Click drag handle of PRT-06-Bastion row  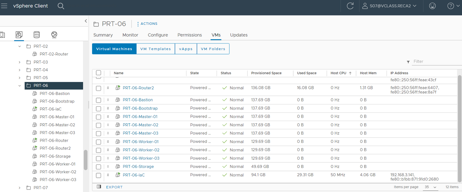pos(108,100)
